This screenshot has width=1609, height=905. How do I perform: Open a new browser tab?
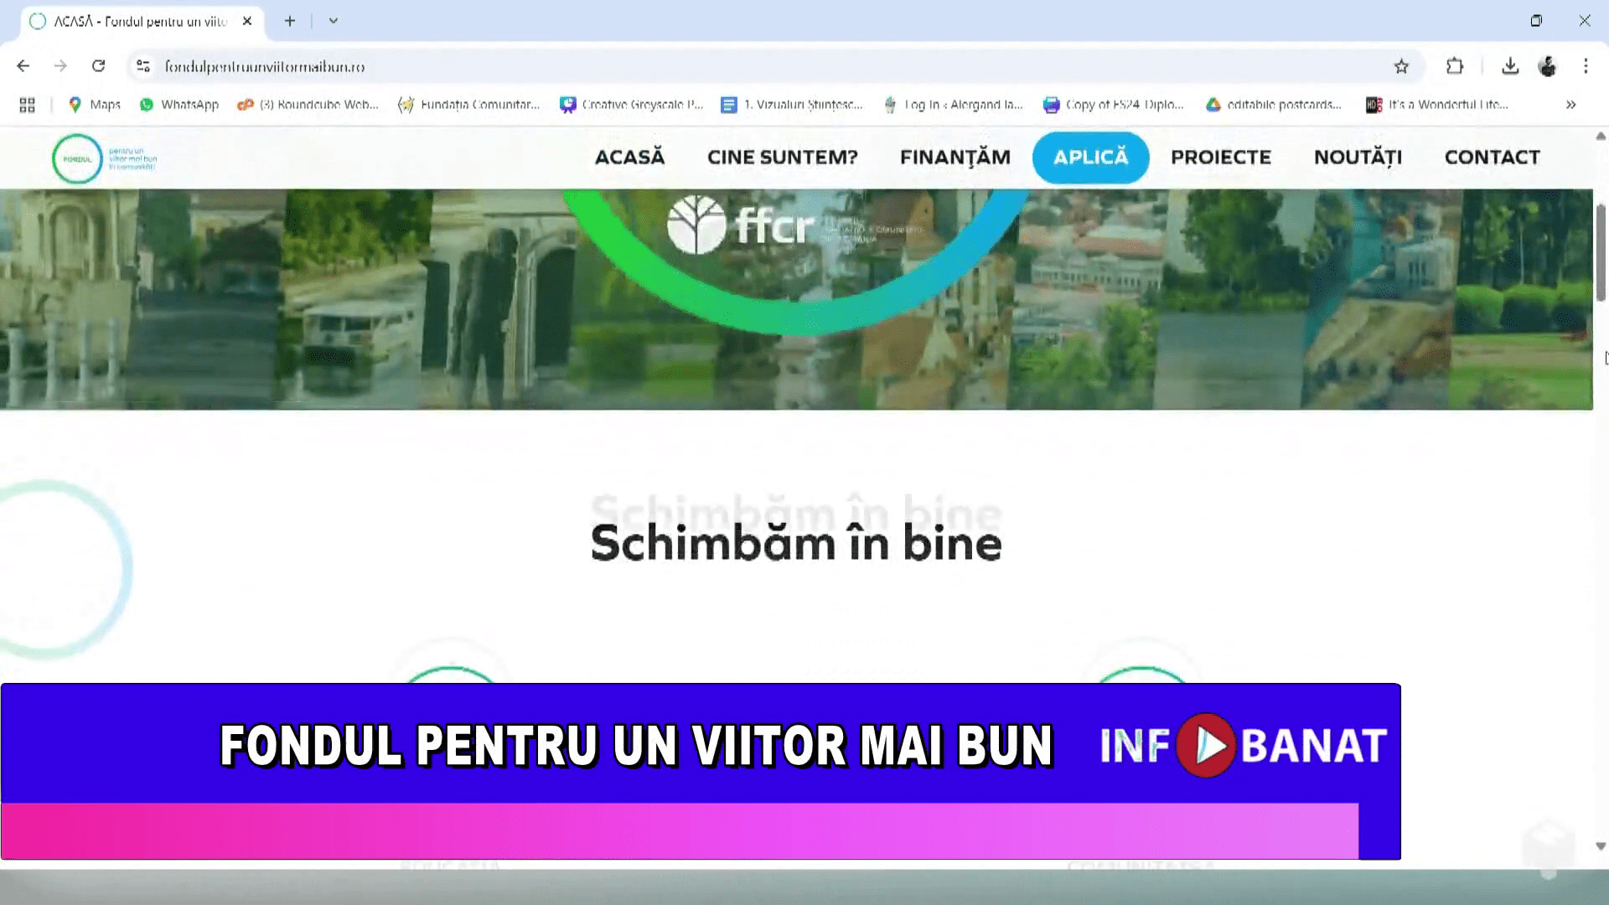290,21
